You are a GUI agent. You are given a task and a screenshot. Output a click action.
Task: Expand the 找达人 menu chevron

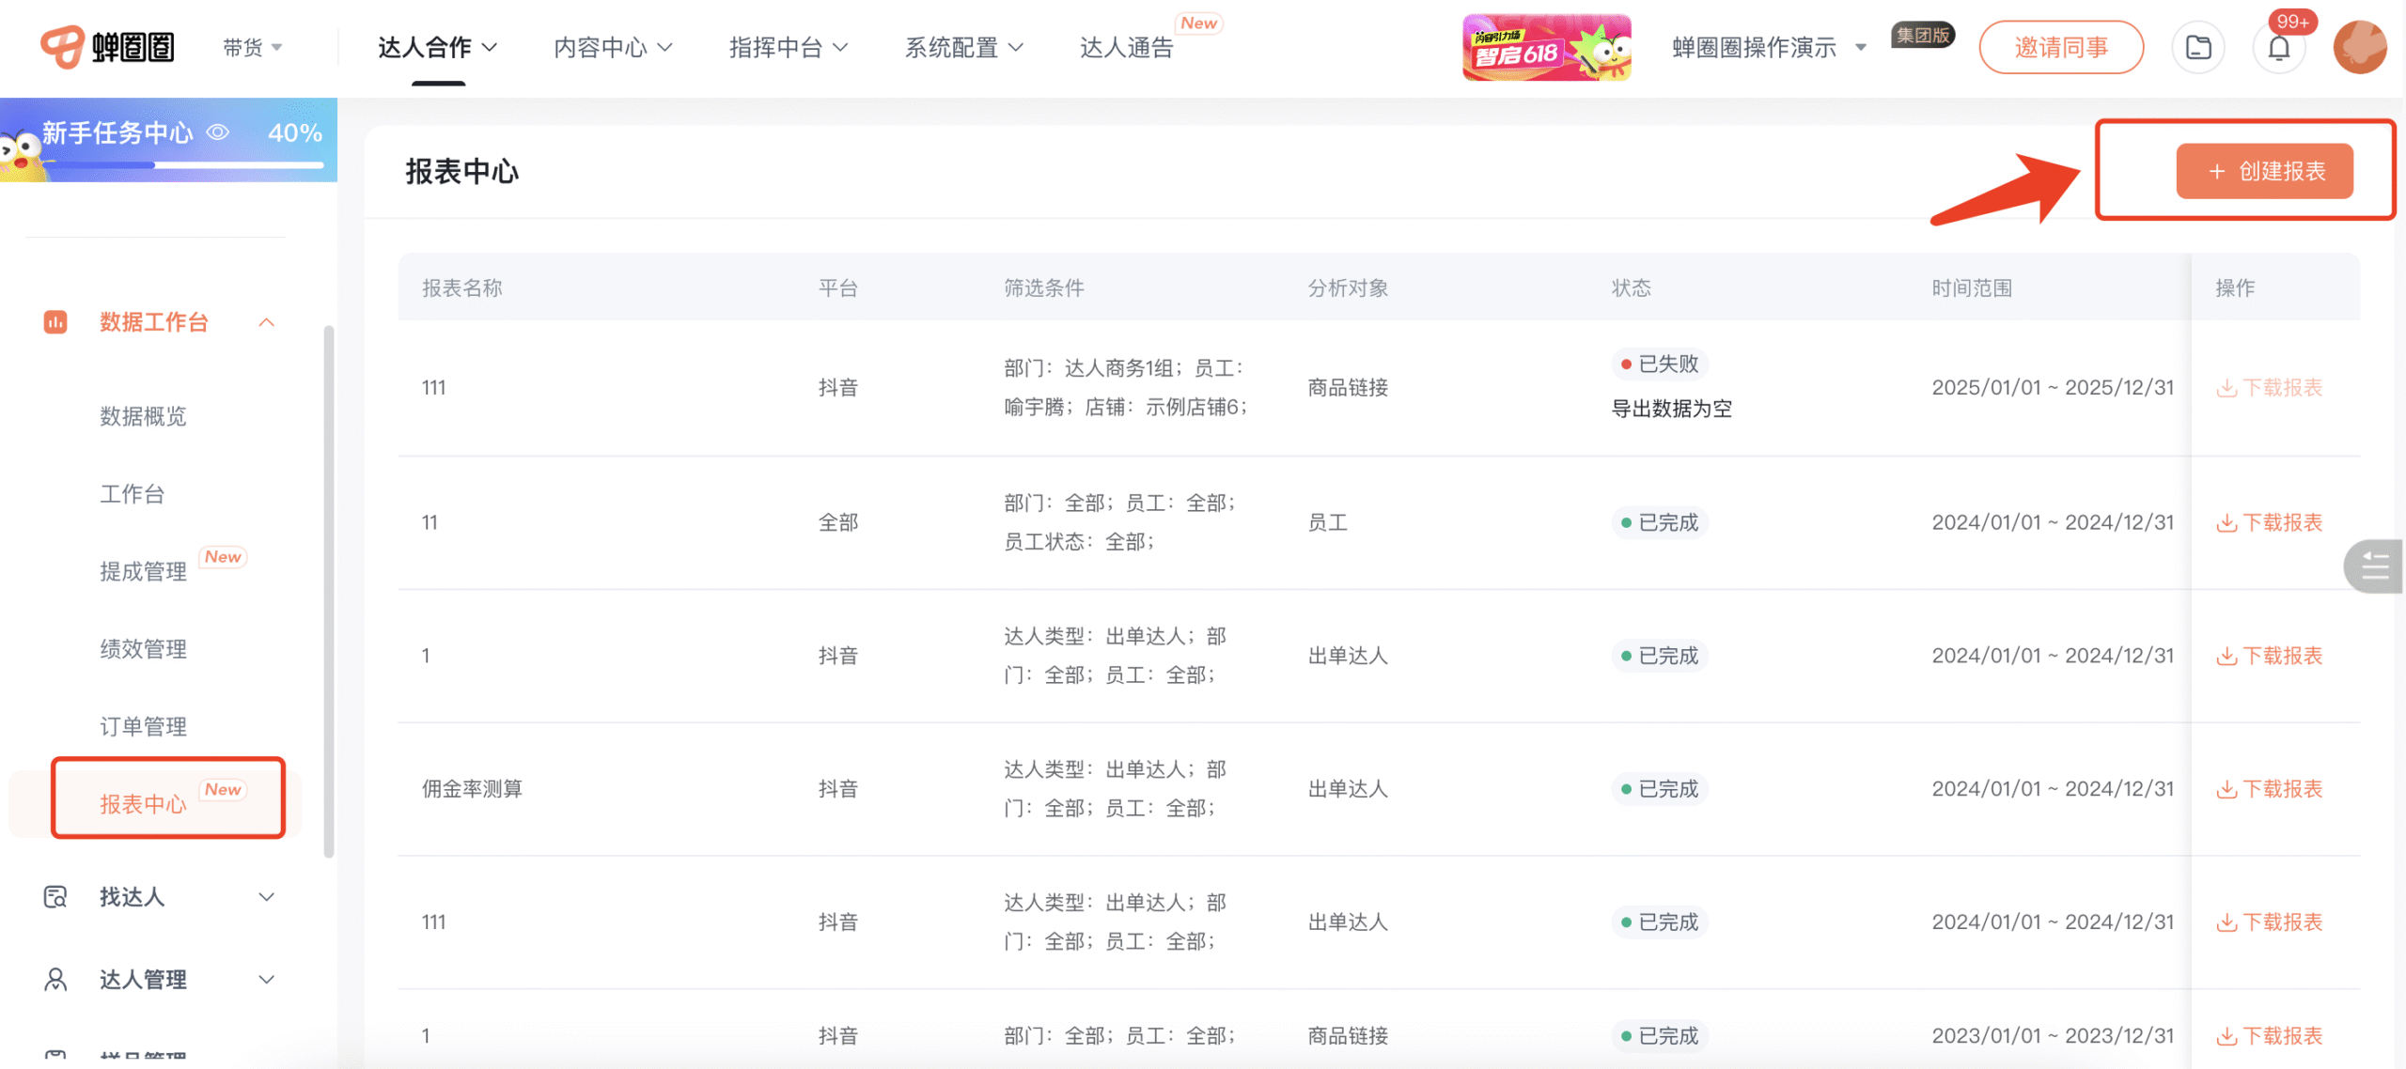point(267,897)
